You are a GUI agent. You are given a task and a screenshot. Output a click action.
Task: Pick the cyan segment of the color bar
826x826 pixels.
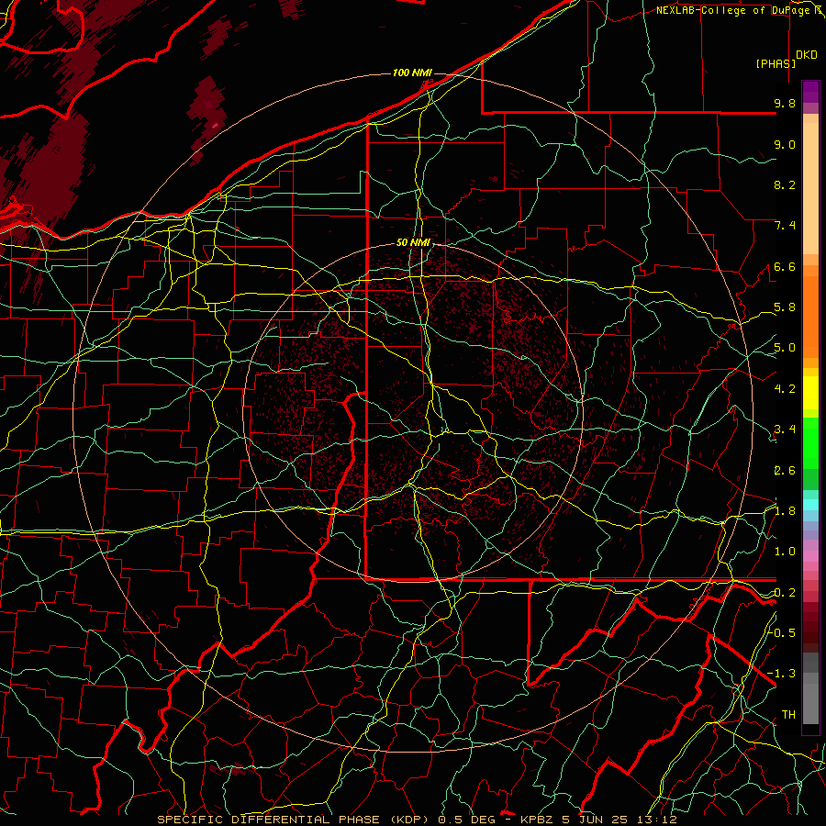tap(810, 505)
